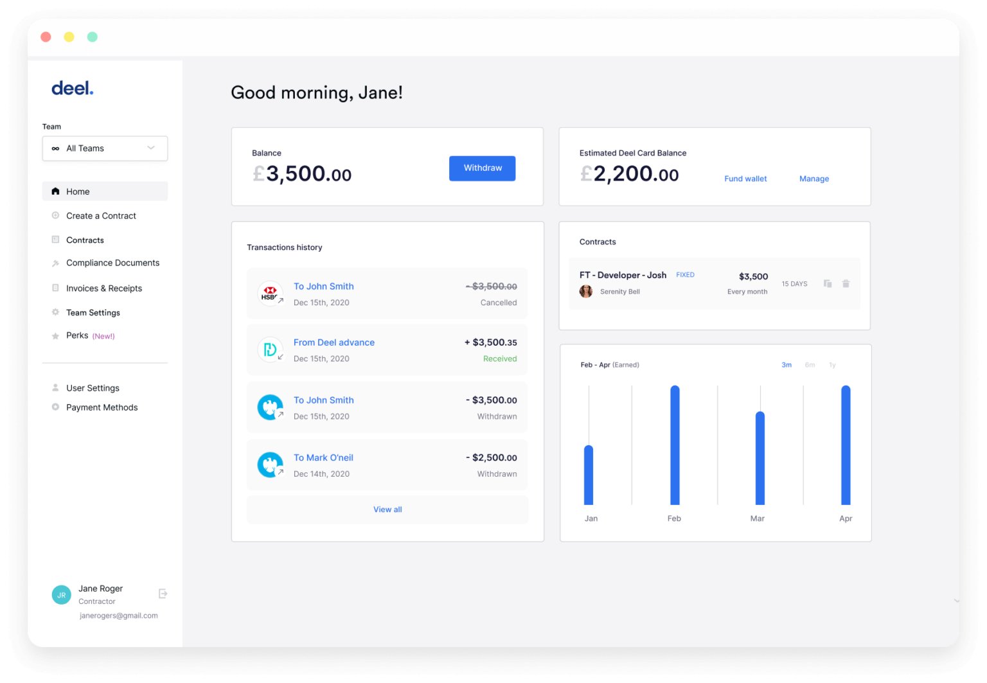Click the Deel advance transaction icon
Image resolution: width=987 pixels, height=683 pixels.
tap(271, 350)
